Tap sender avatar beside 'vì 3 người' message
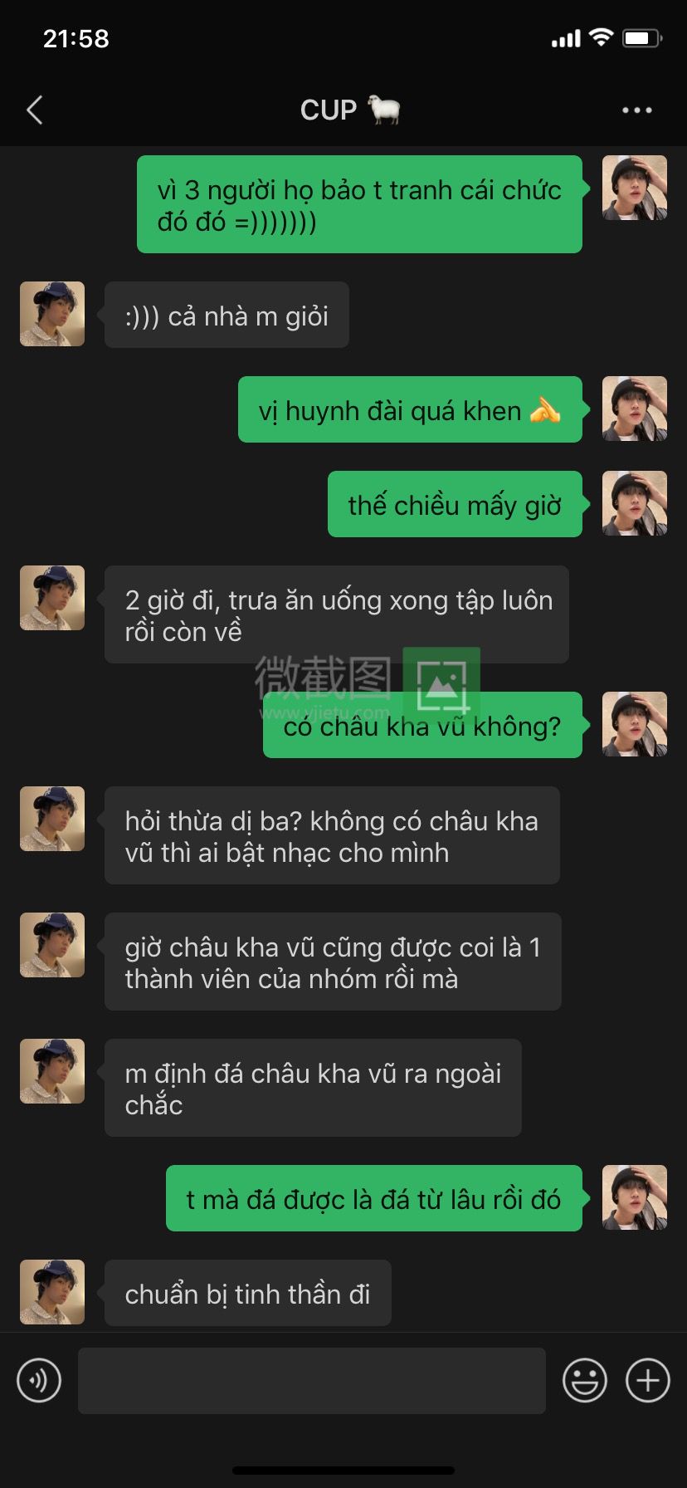This screenshot has height=1488, width=687. (x=635, y=188)
